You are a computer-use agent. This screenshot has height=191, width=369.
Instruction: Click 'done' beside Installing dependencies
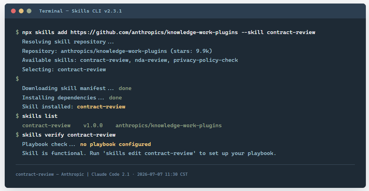[x=115, y=97]
